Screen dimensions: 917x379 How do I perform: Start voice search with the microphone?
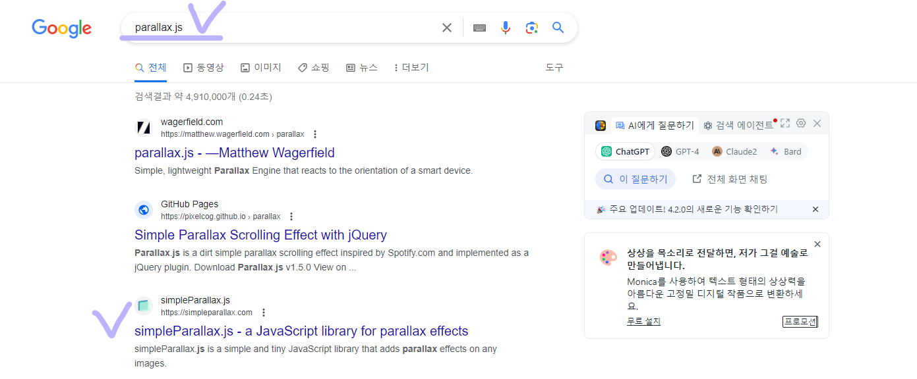click(506, 28)
